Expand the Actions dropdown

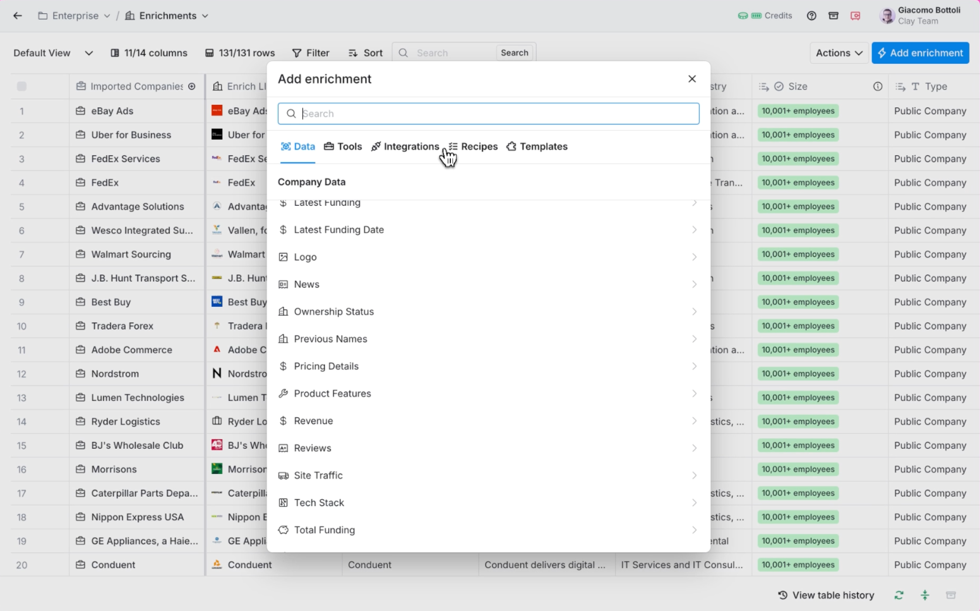click(839, 53)
